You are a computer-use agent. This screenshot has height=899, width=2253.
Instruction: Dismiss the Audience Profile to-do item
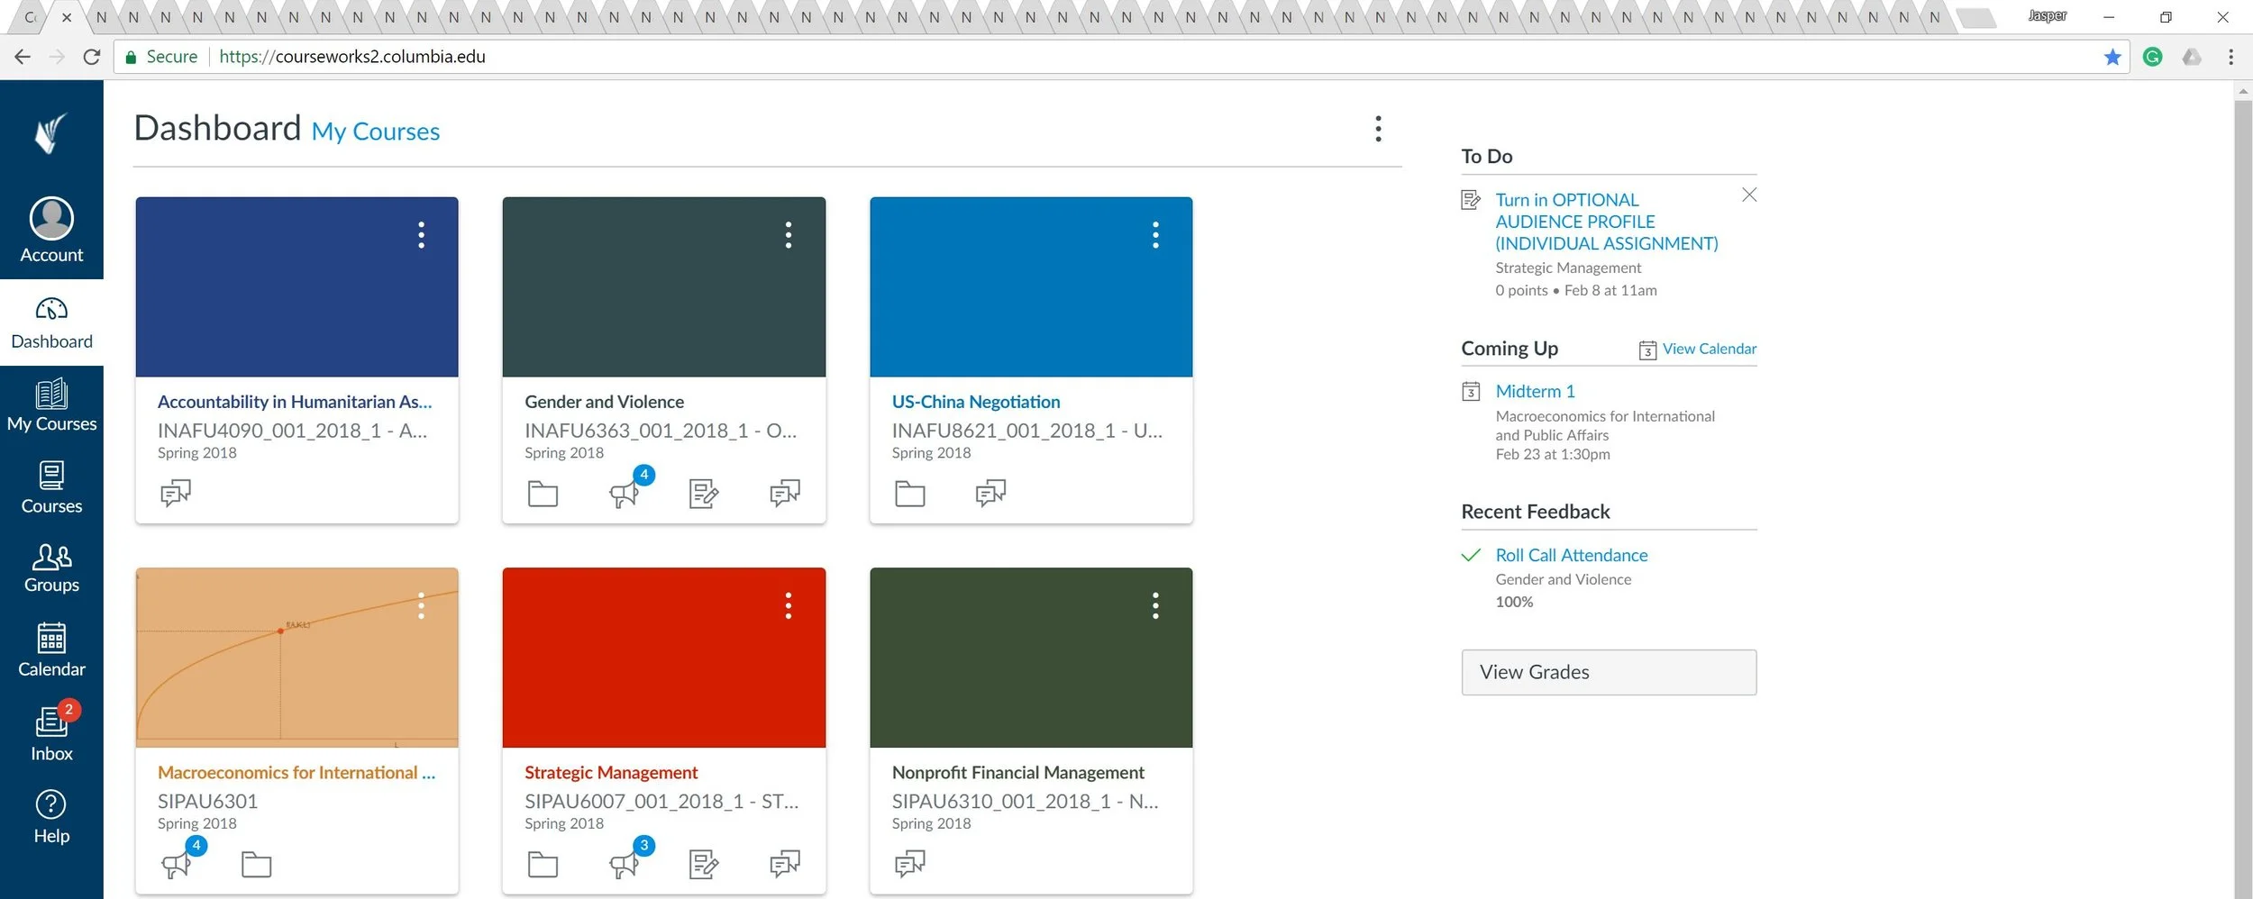click(x=1749, y=195)
